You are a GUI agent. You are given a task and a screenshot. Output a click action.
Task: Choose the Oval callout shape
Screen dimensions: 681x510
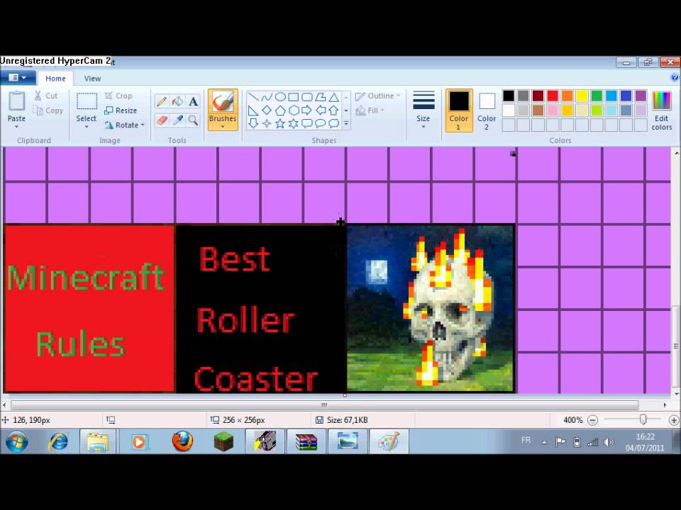click(x=321, y=123)
